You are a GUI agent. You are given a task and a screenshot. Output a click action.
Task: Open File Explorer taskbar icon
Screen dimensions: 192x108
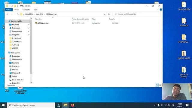click(66, 105)
